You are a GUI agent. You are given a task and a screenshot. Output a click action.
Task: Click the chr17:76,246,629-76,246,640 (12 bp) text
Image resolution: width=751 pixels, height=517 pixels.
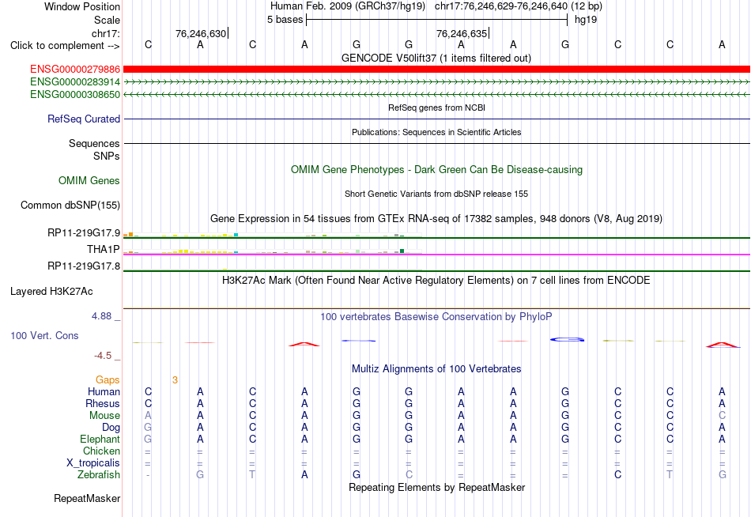519,6
